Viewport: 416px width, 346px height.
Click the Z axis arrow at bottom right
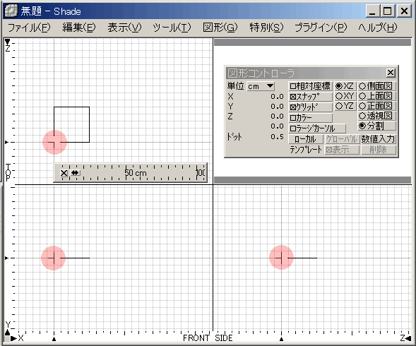pos(408,338)
